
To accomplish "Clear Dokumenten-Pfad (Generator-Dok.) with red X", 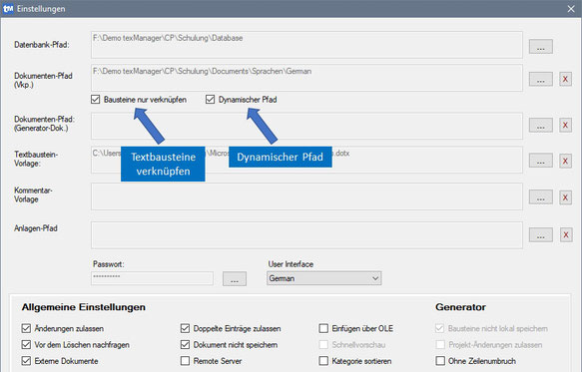I will (565, 126).
